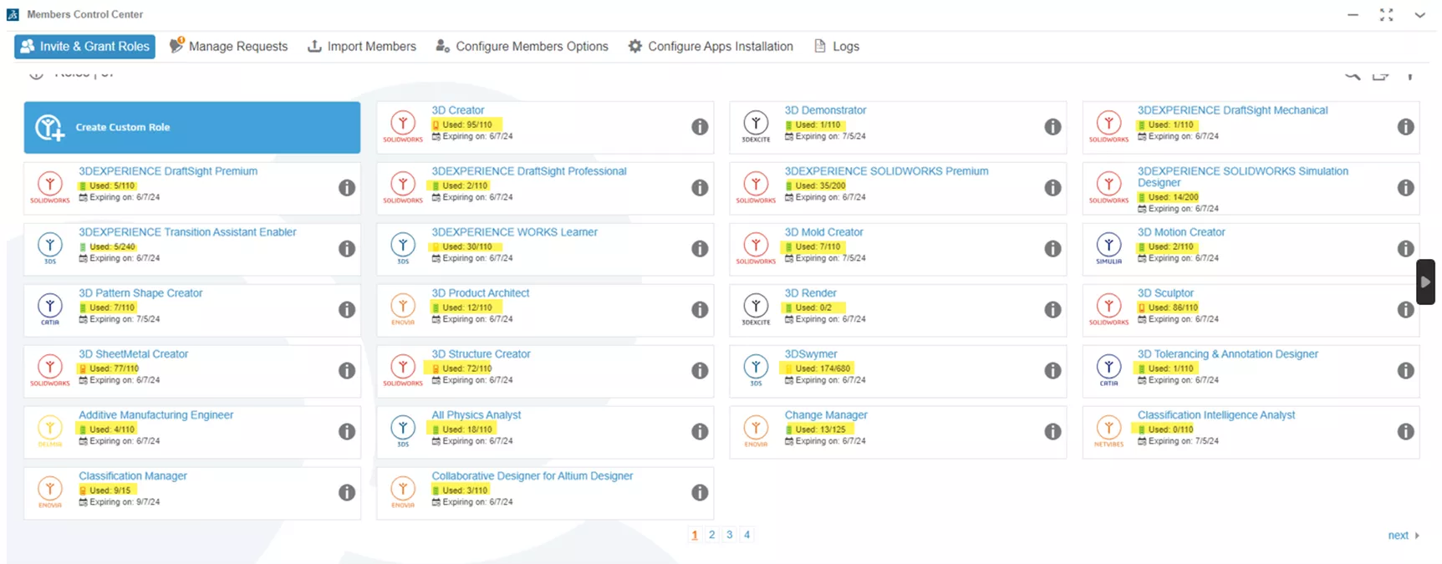The height and width of the screenshot is (564, 1442).
Task: Open the 3D Creator role title
Action: [x=457, y=110]
